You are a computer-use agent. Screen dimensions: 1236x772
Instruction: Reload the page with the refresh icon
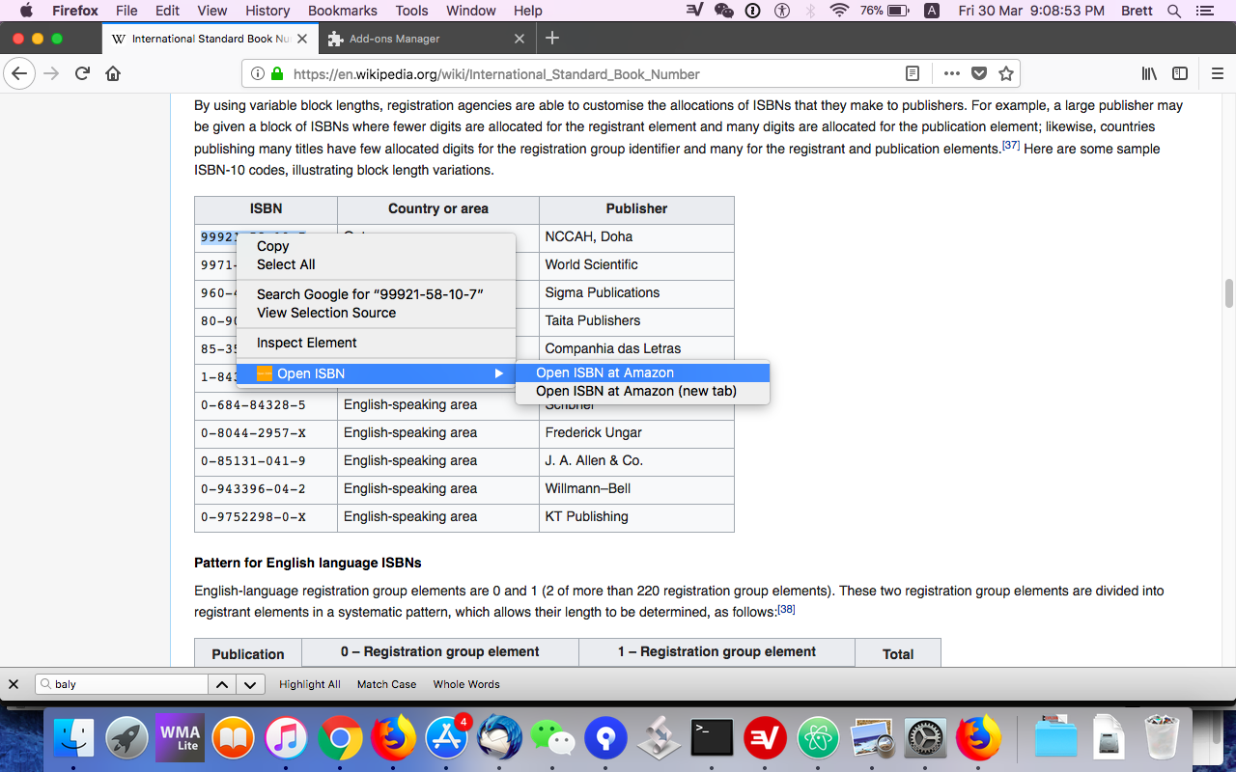pos(82,73)
